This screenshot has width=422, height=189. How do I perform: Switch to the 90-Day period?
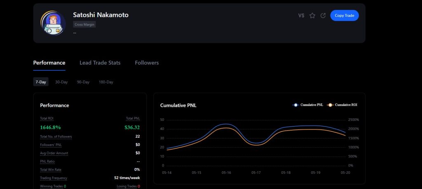(83, 82)
